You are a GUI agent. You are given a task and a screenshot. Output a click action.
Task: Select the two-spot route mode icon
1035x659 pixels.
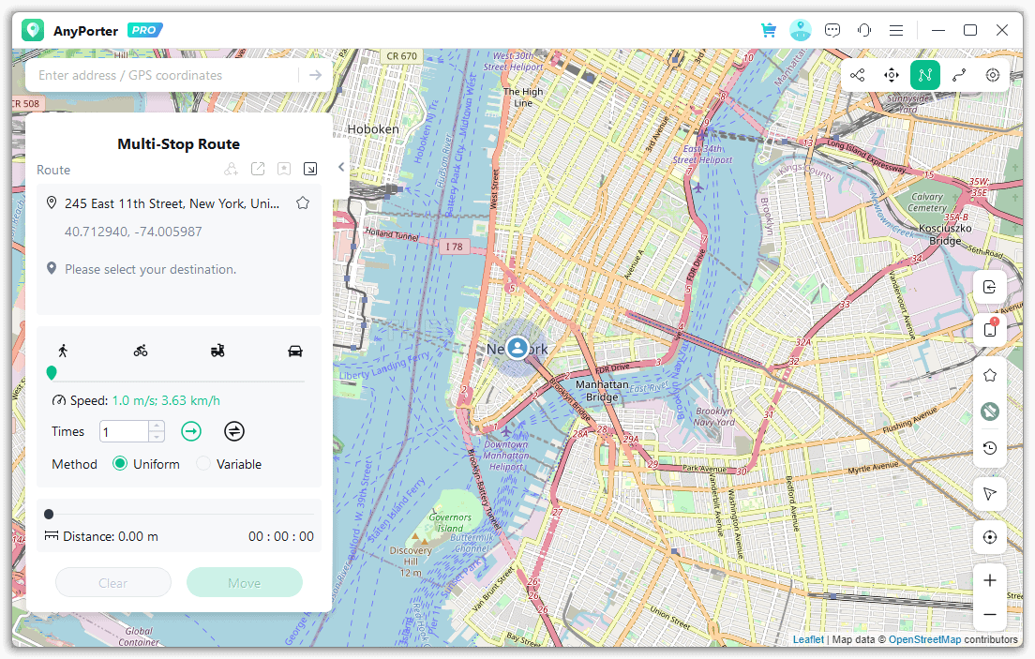[959, 75]
